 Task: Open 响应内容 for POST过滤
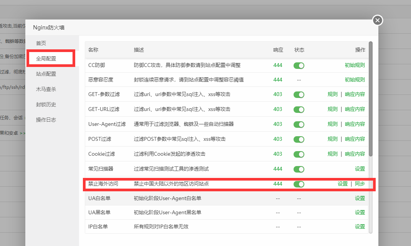pos(355,139)
